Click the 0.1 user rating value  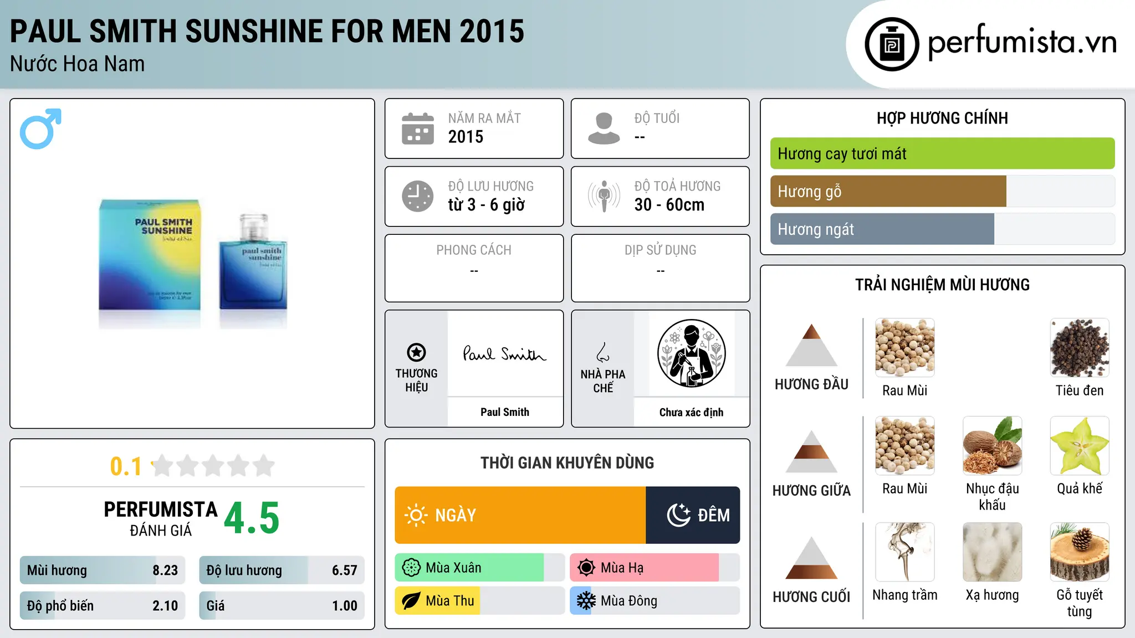click(126, 466)
